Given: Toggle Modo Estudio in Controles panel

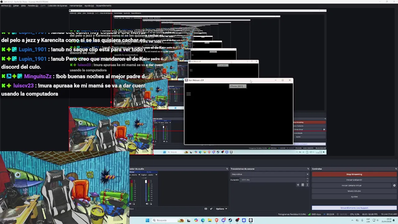Looking at the screenshot, I should point(354,191).
